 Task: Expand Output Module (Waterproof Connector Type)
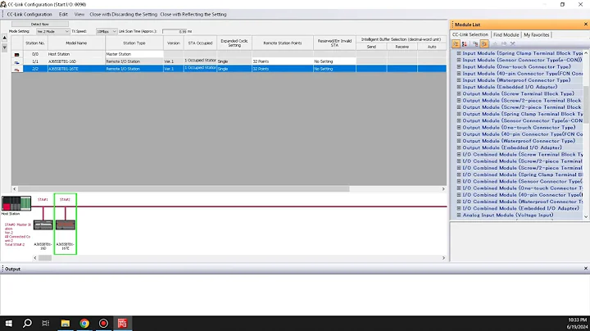459,141
